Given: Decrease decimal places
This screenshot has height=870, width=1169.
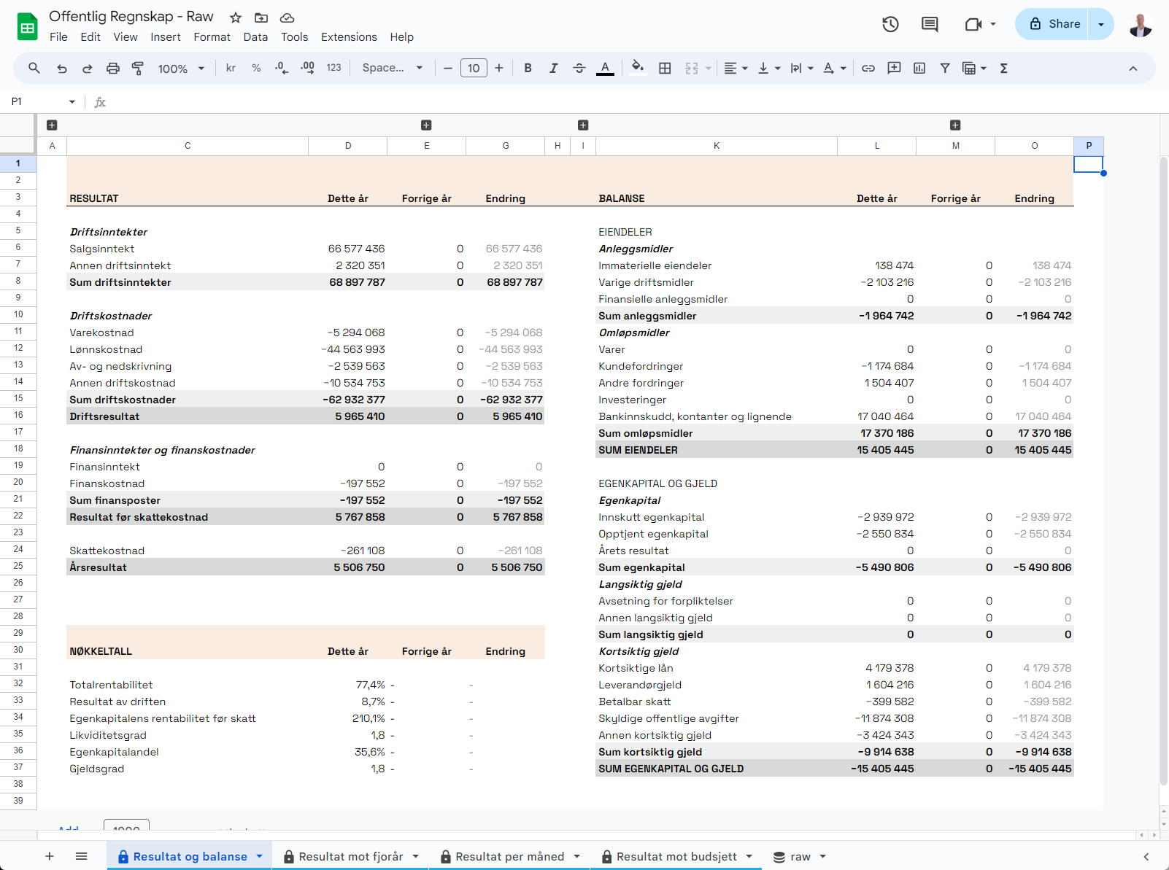Looking at the screenshot, I should click(x=282, y=68).
